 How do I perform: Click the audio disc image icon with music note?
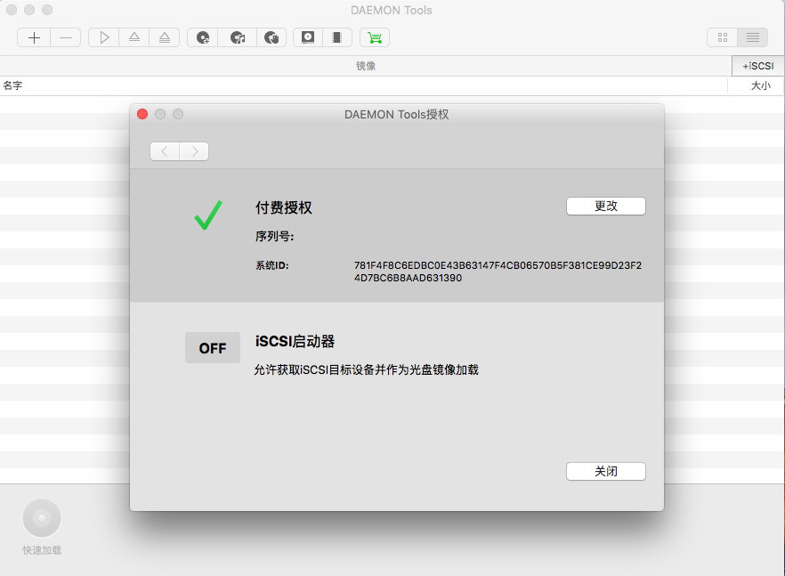238,37
